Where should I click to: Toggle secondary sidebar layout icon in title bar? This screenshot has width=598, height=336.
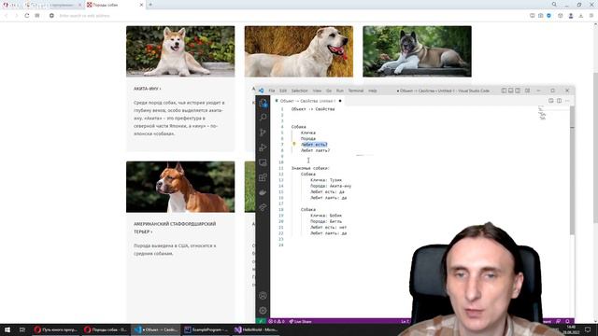(518, 91)
